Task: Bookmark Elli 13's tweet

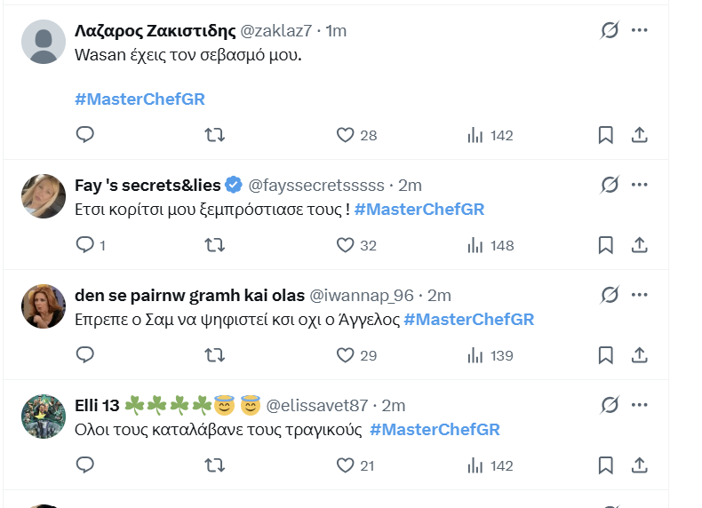Action: point(605,465)
